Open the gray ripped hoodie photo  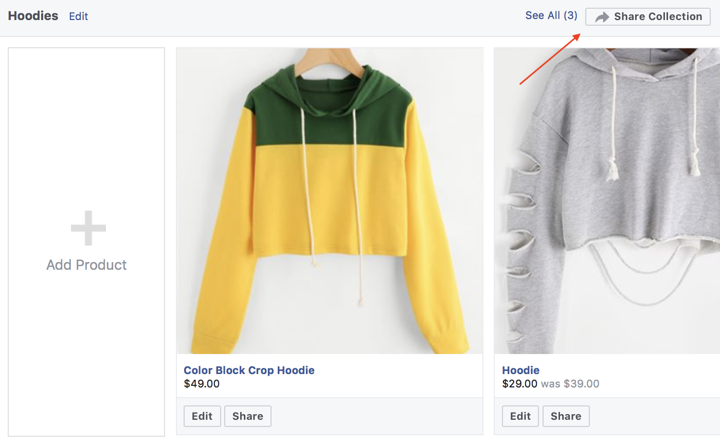[607, 201]
